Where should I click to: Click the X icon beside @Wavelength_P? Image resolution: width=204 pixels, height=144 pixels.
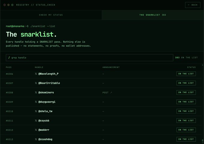pyautogui.click(x=36, y=74)
